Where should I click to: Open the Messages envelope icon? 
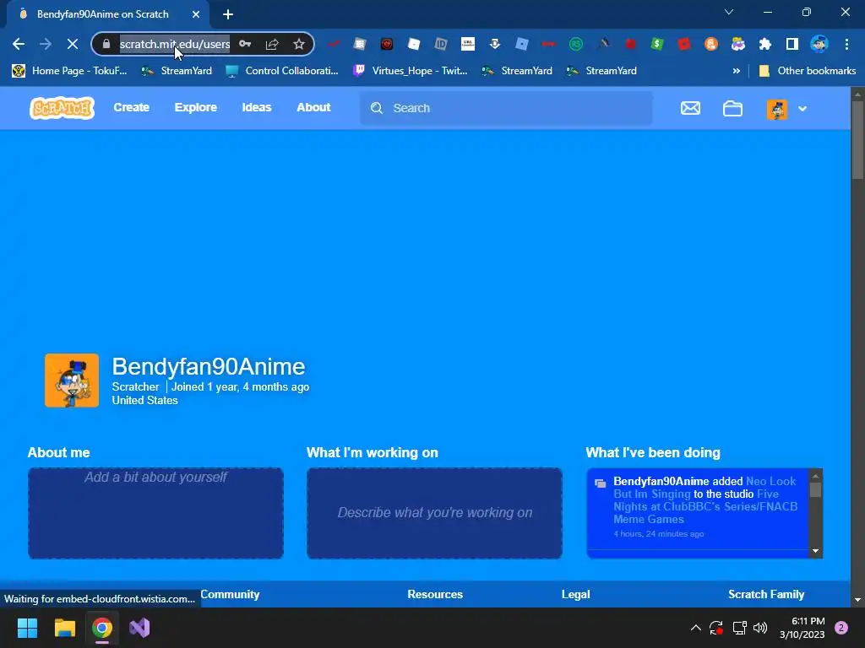690,108
